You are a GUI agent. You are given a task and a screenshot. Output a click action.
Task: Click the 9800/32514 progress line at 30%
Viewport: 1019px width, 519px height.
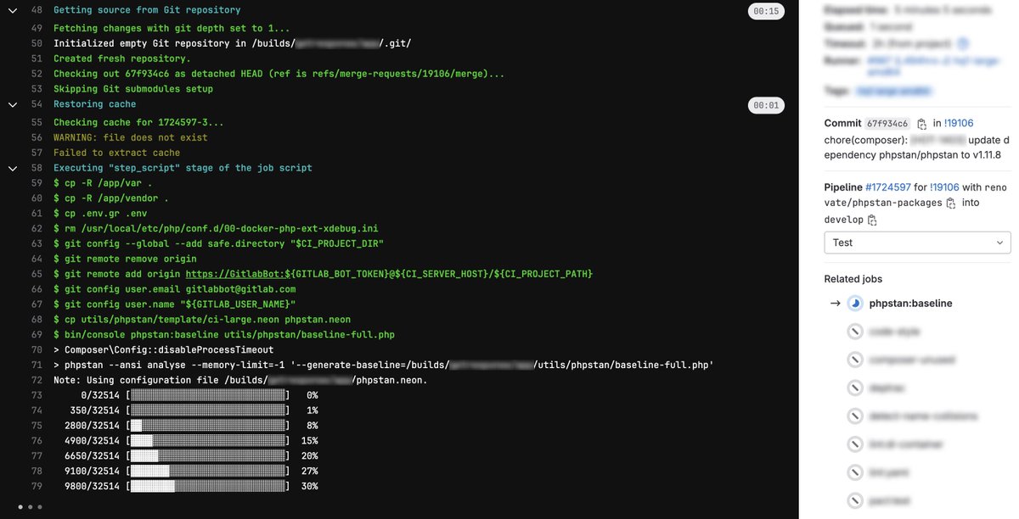(191, 486)
